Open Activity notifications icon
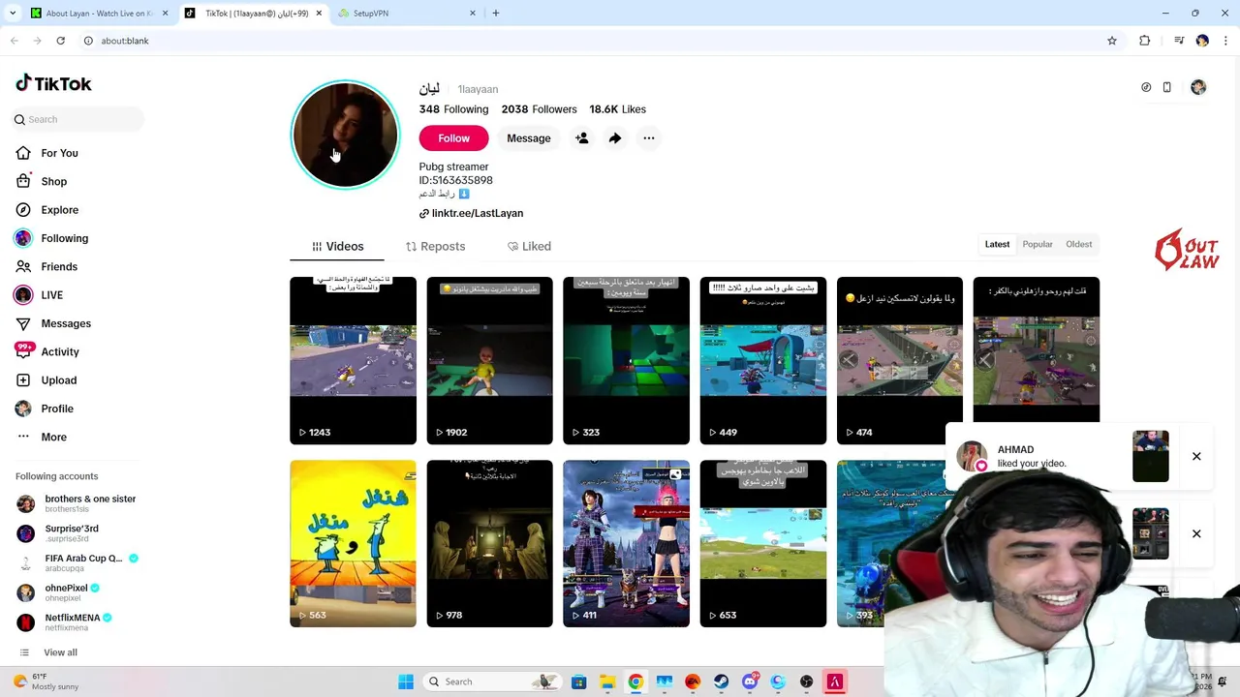The image size is (1240, 697). [x=23, y=351]
